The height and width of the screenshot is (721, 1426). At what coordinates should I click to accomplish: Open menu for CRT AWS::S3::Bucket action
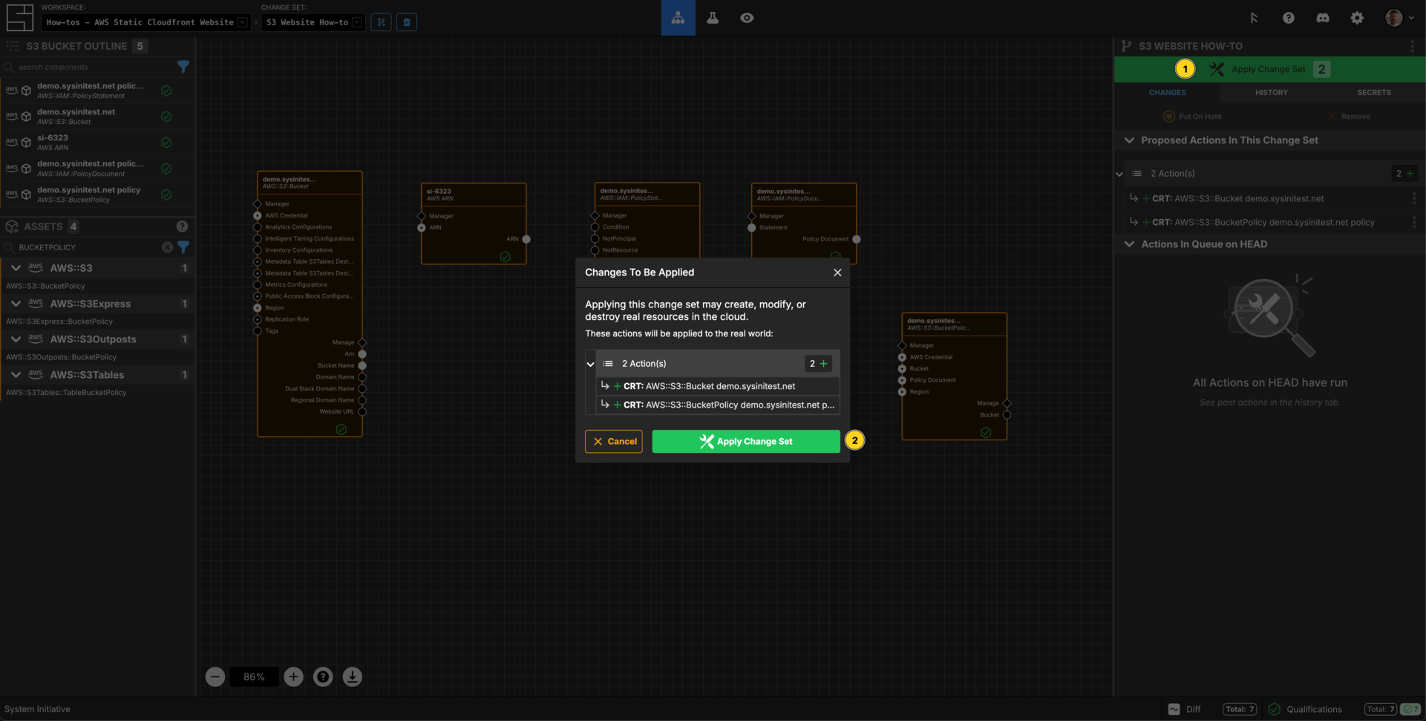tap(1414, 199)
